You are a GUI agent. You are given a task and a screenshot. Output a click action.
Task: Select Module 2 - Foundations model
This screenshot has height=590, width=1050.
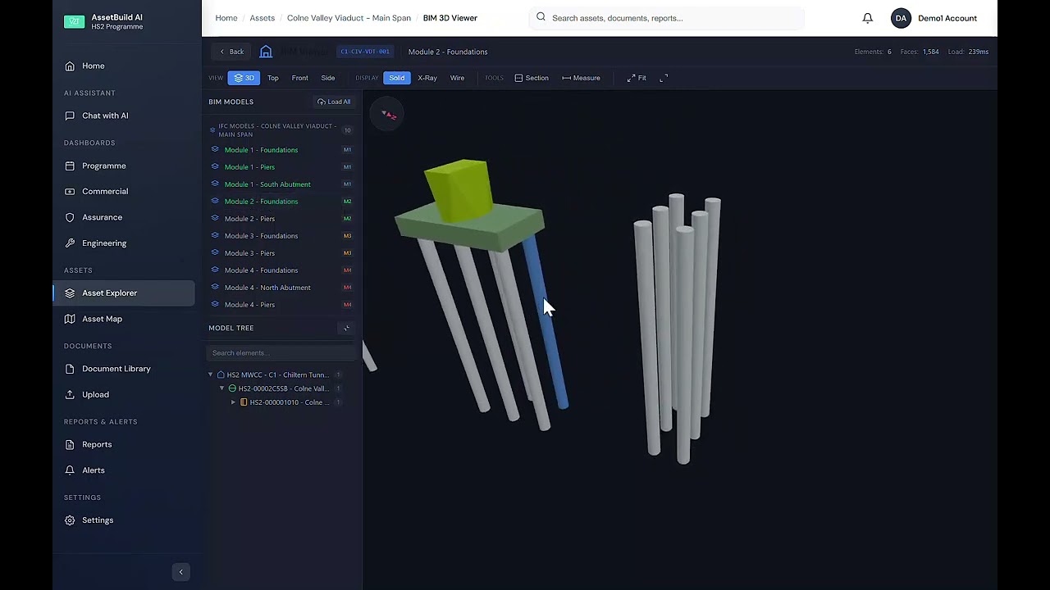[x=281, y=202]
